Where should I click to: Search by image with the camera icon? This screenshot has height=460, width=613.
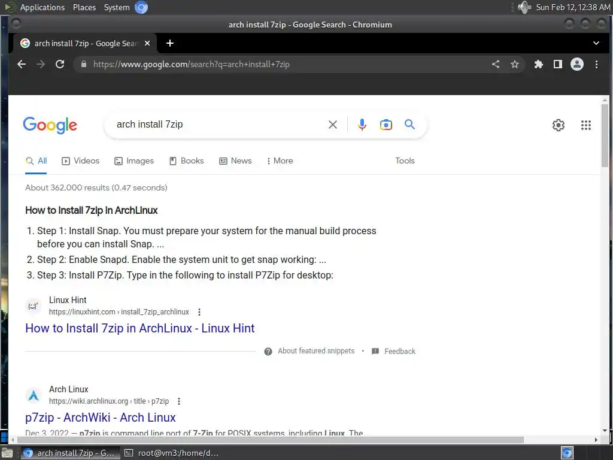click(386, 125)
